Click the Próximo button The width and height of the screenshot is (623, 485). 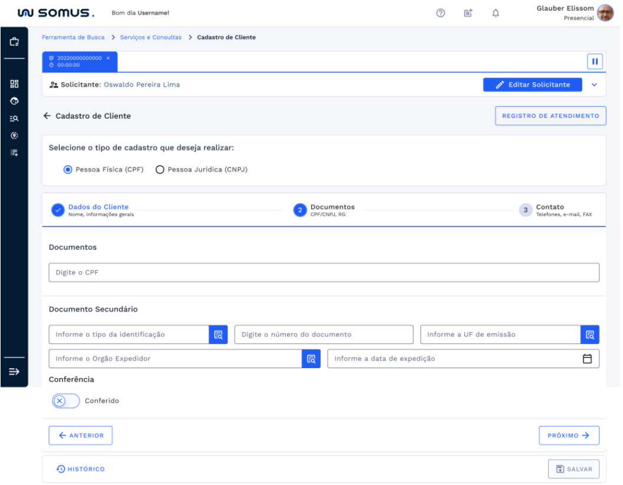[568, 435]
